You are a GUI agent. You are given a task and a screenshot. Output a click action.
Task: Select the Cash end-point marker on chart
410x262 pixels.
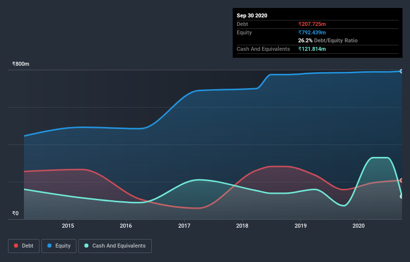click(402, 196)
